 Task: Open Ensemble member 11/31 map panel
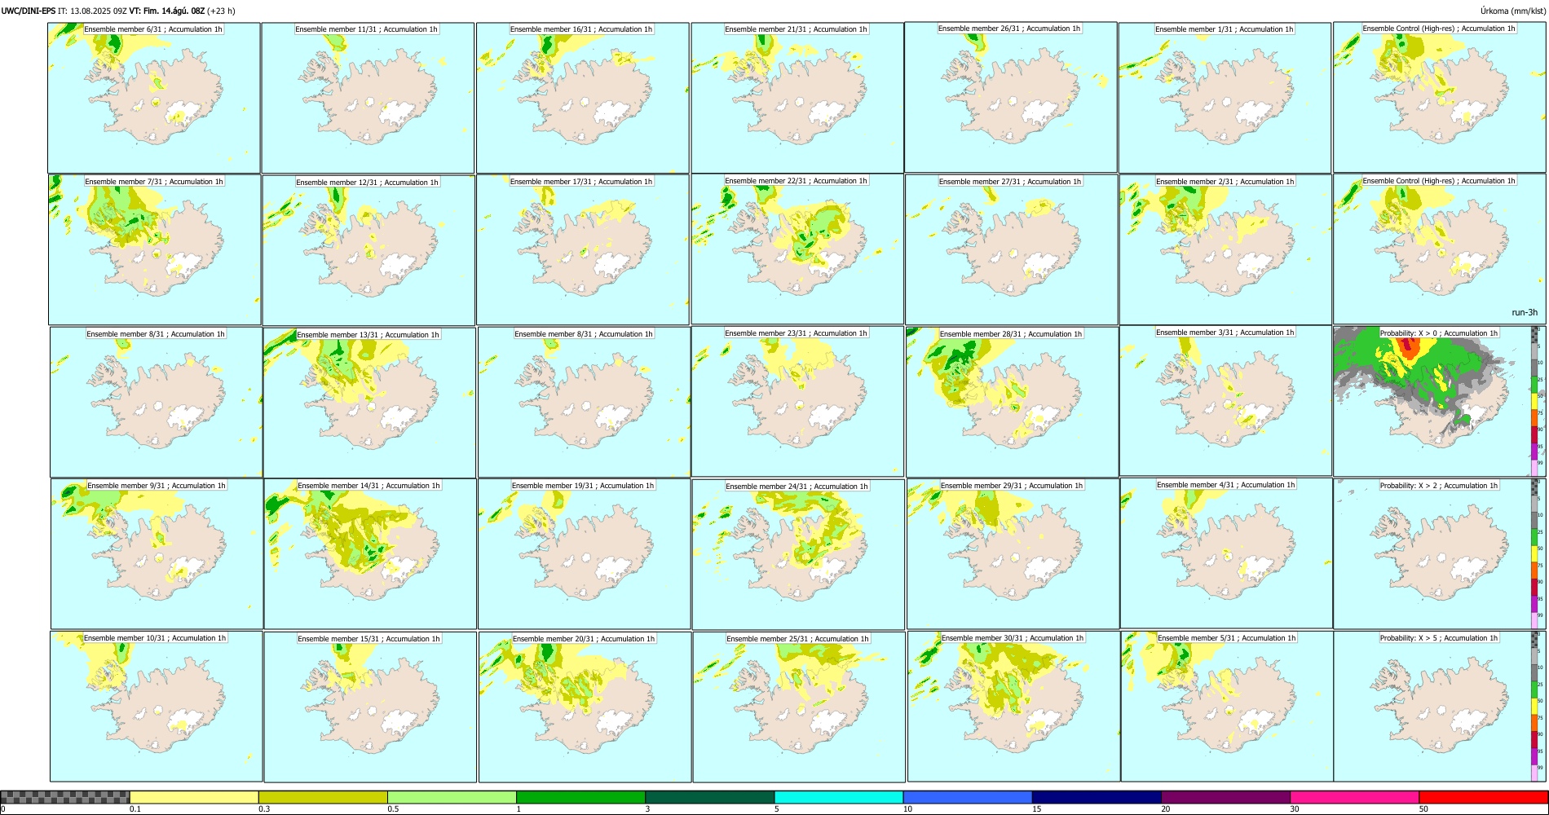point(368,98)
